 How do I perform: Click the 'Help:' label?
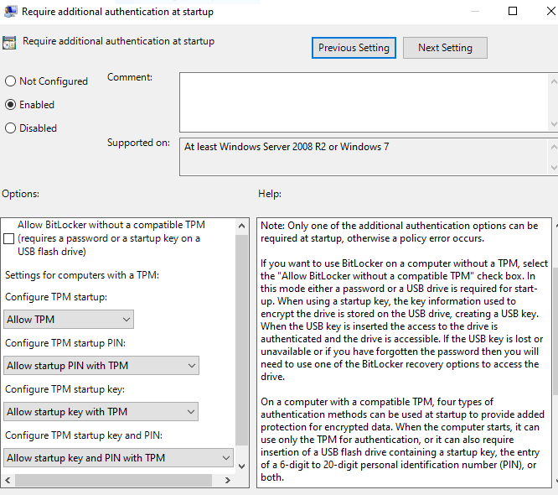[270, 194]
